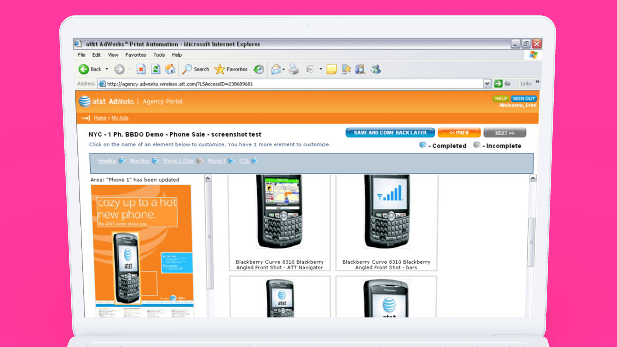Open the Favorites menu
This screenshot has height=347, width=617.
pyautogui.click(x=136, y=55)
